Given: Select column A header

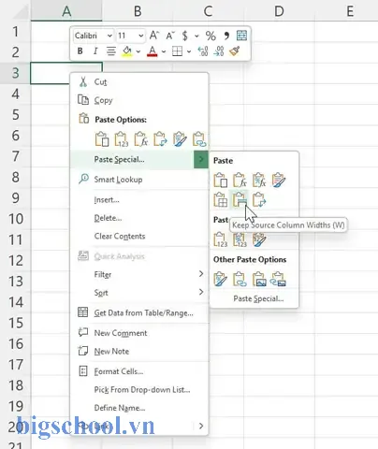Looking at the screenshot, I should pos(66,11).
